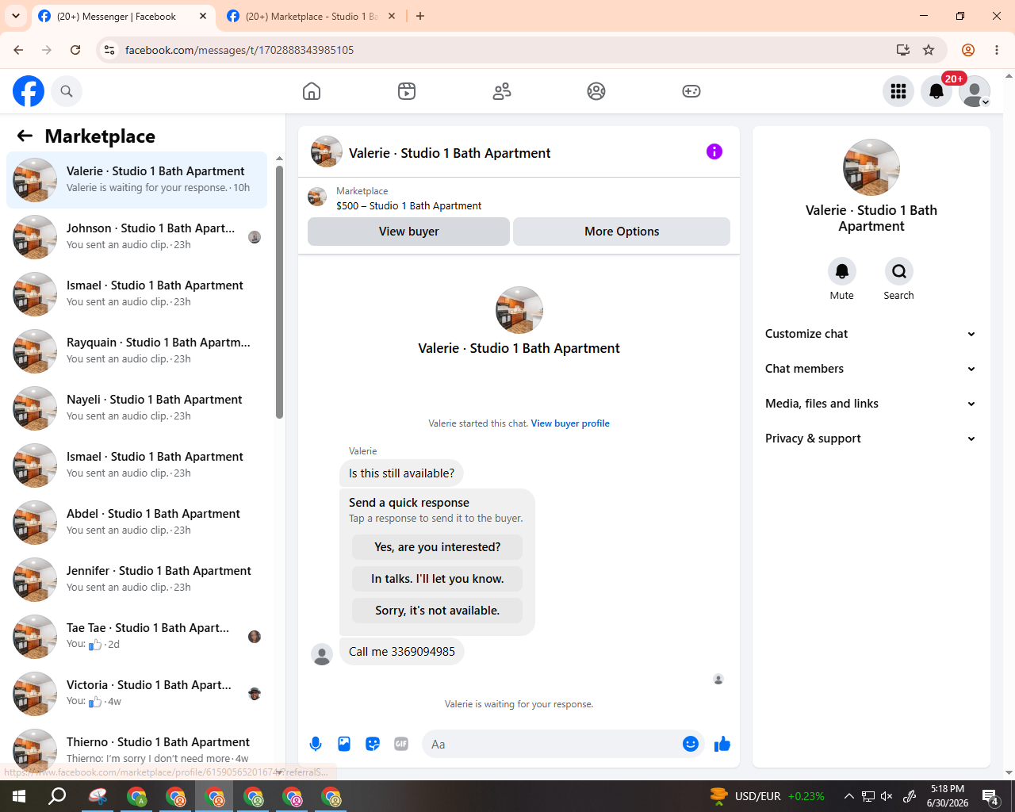Viewport: 1015px width, 812px height.
Task: Open the Groups icon in top navigation
Action: coord(596,91)
